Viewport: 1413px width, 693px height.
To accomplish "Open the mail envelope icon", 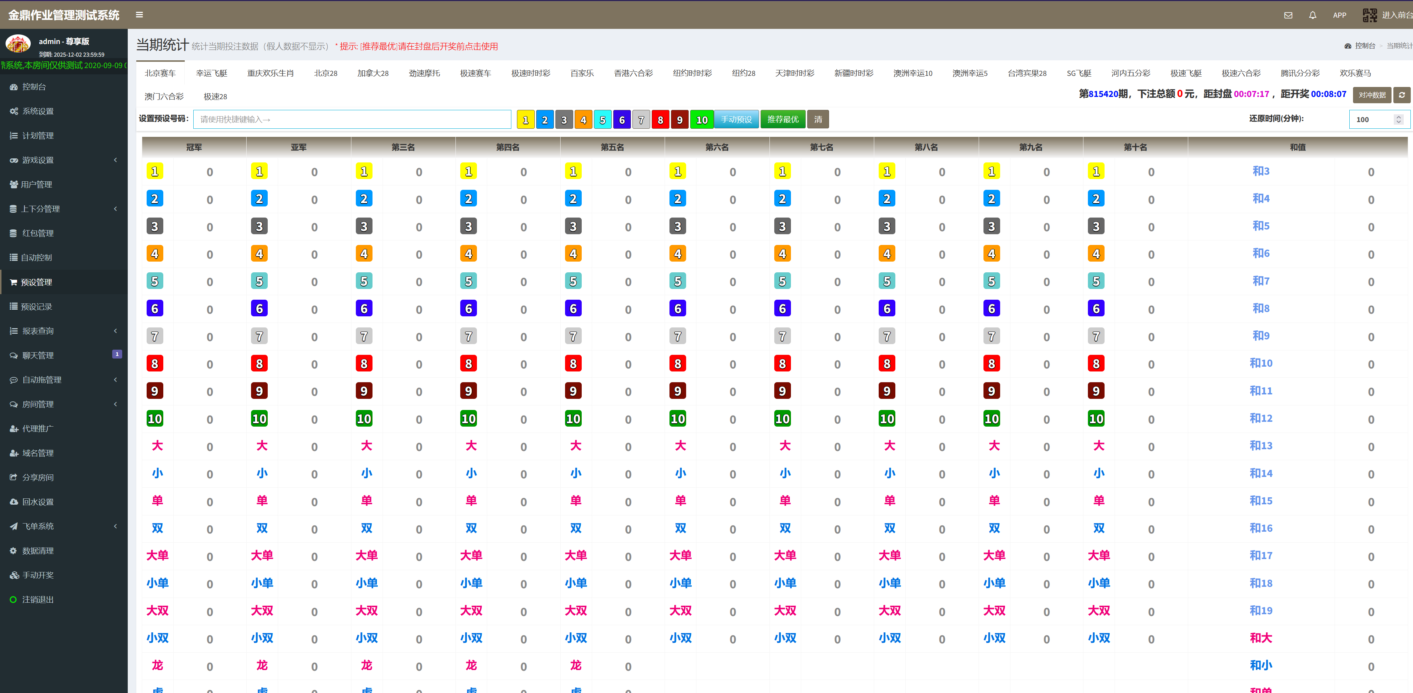I will [1288, 15].
